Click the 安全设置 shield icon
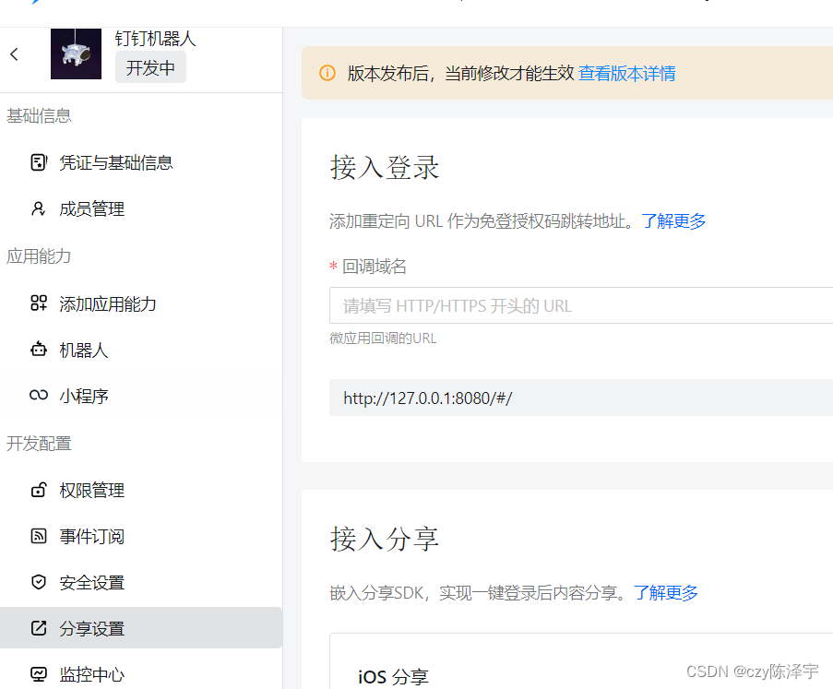This screenshot has width=833, height=689. (38, 582)
